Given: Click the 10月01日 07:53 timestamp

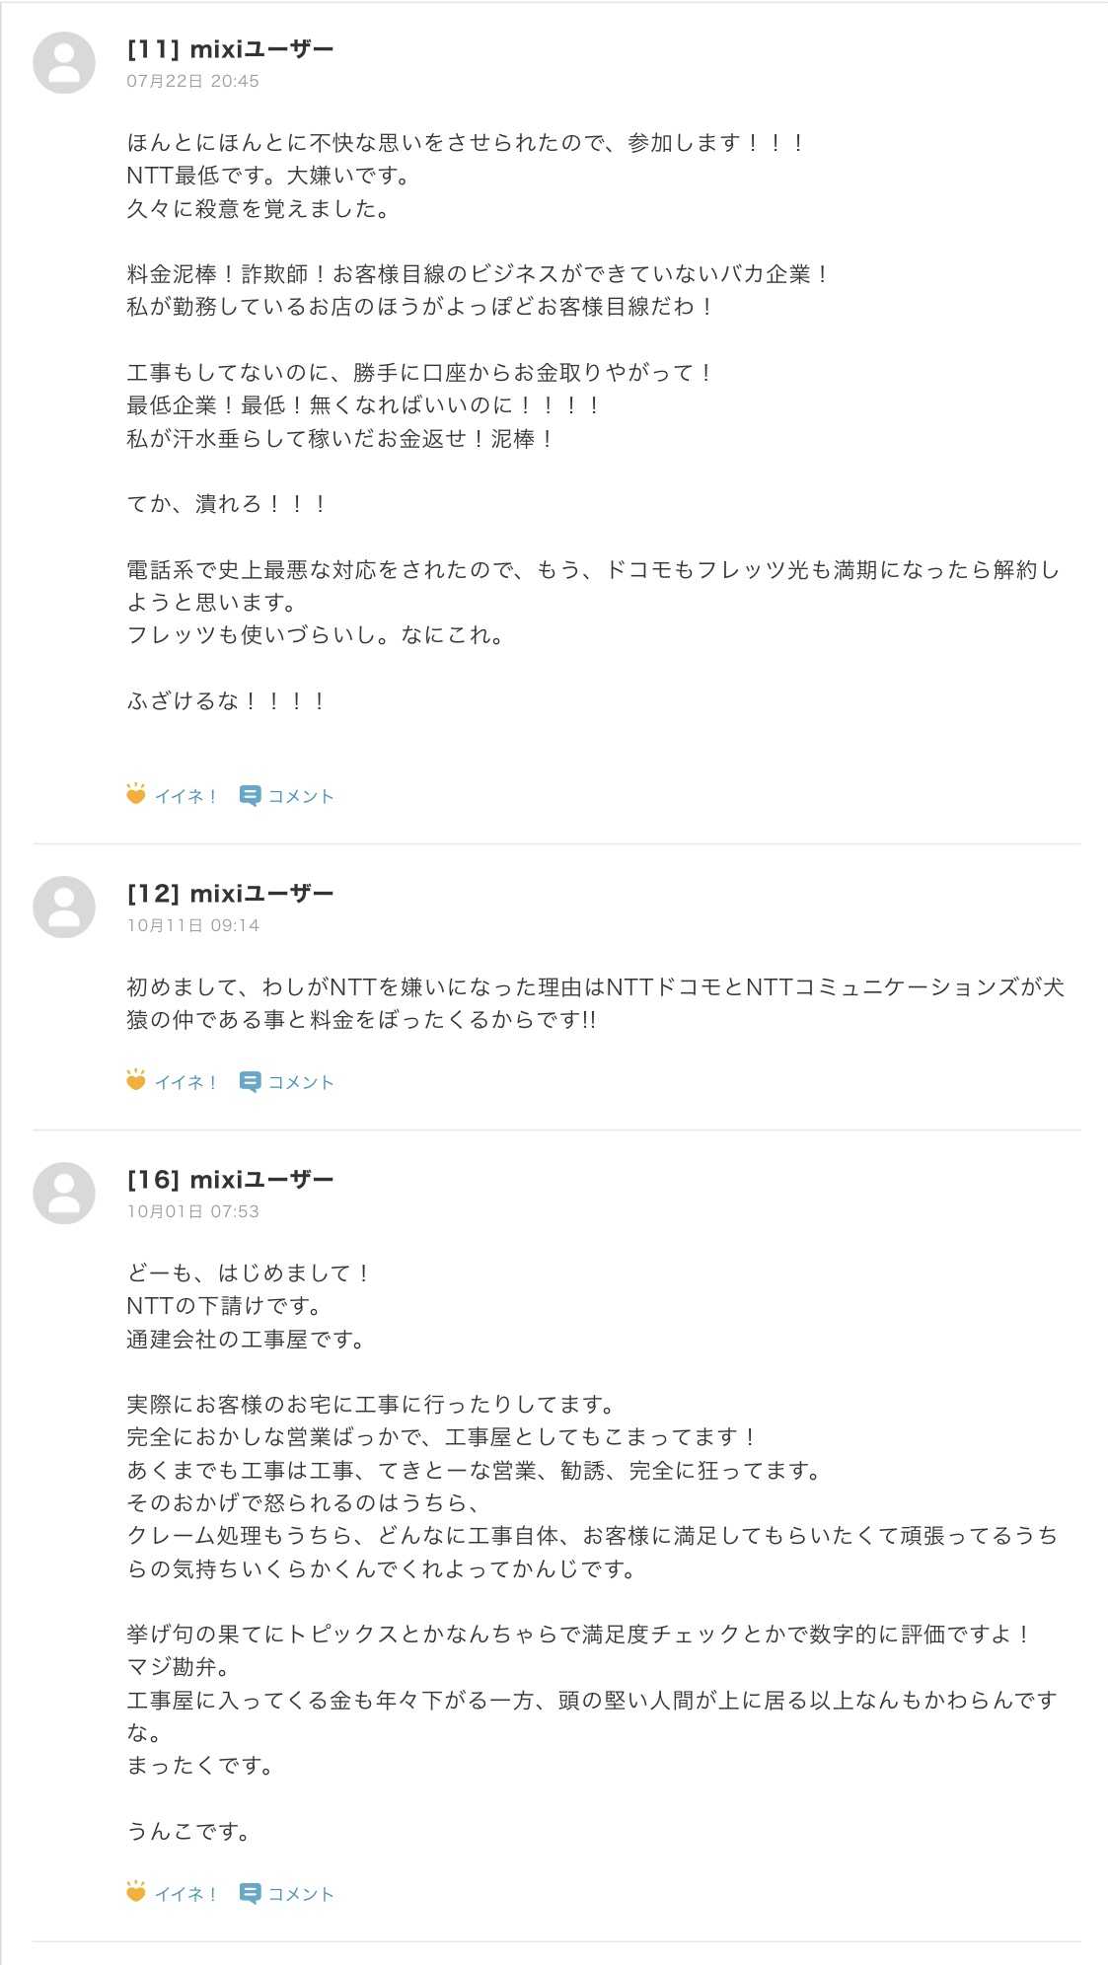Looking at the screenshot, I should point(192,1211).
